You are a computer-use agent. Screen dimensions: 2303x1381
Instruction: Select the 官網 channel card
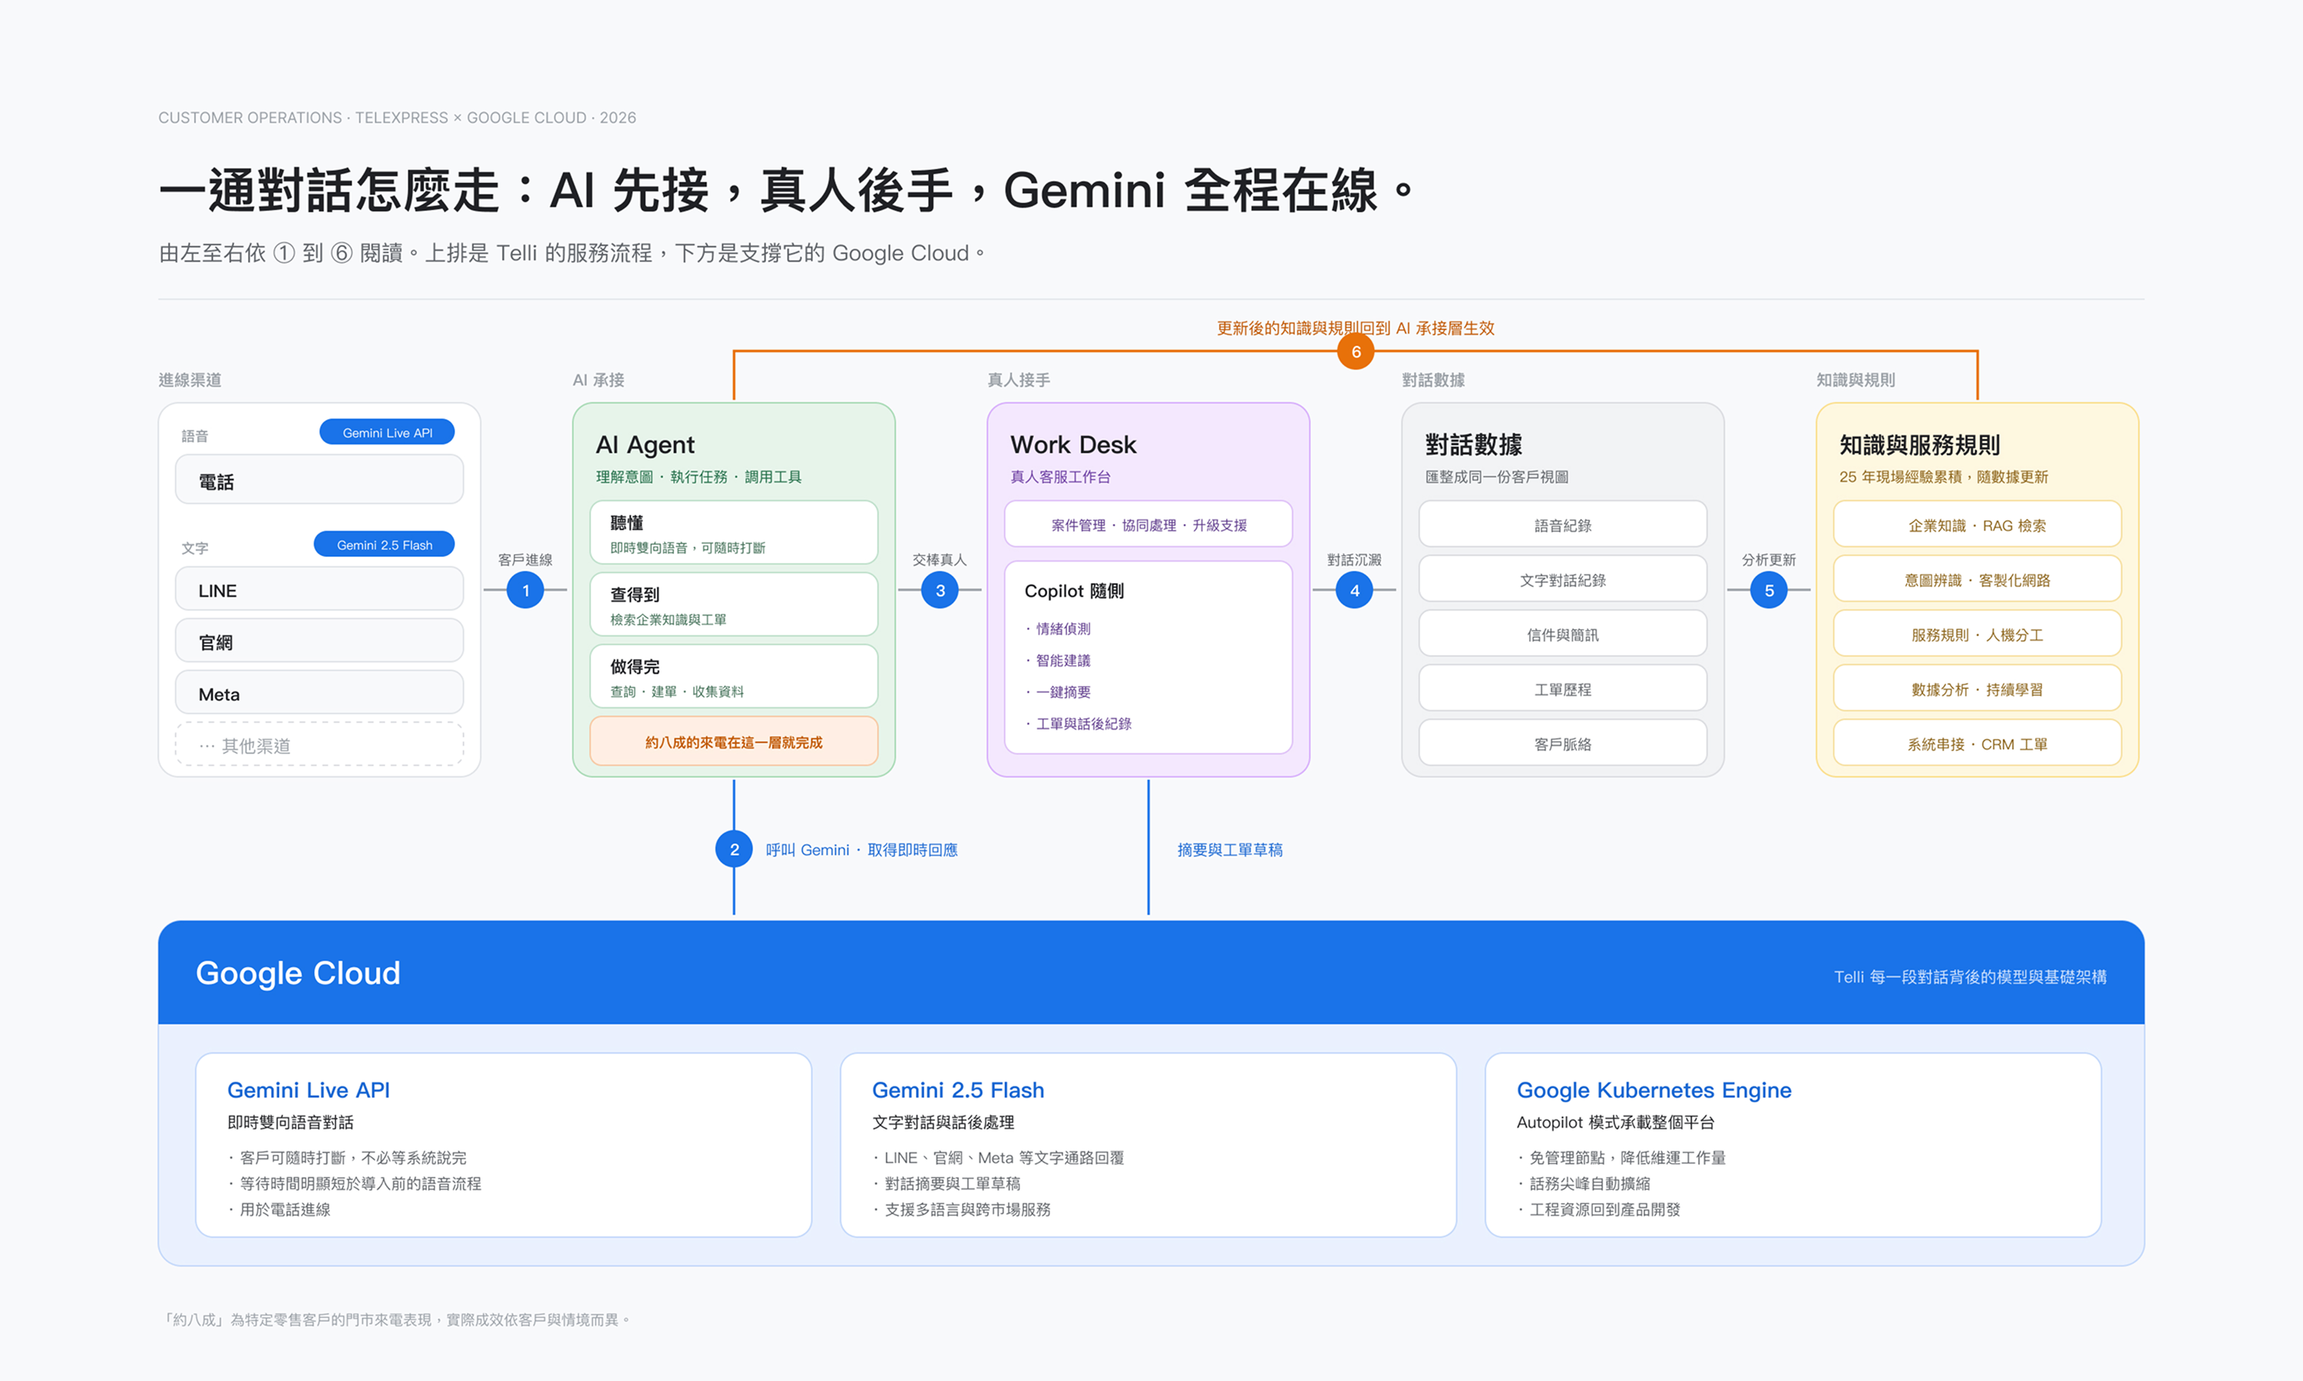point(319,642)
